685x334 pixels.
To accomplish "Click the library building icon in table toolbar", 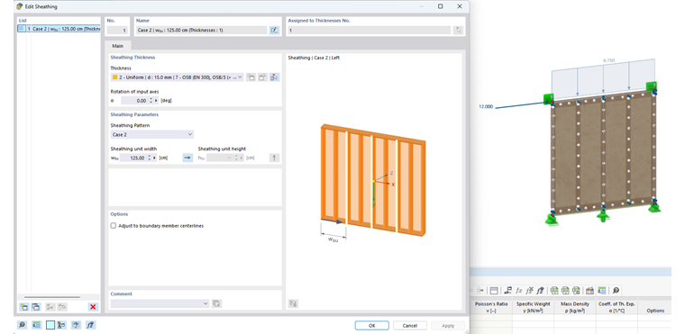I will pos(589,291).
